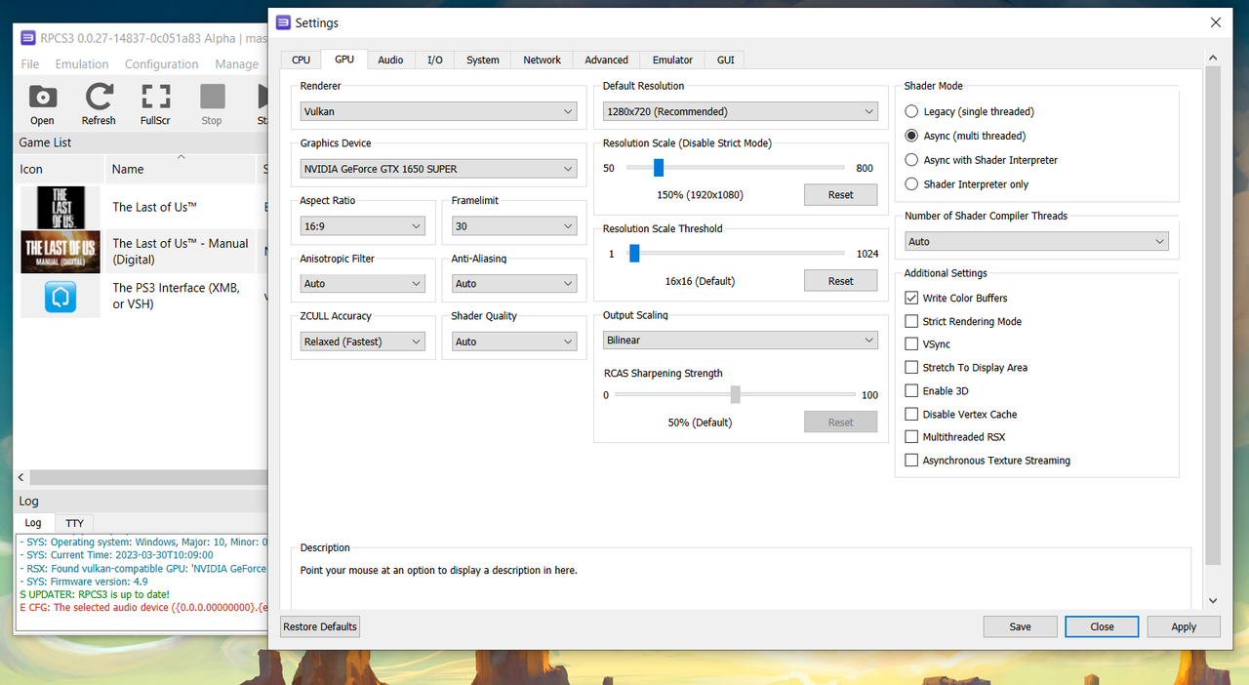Switch to the GUI tab

tap(725, 60)
